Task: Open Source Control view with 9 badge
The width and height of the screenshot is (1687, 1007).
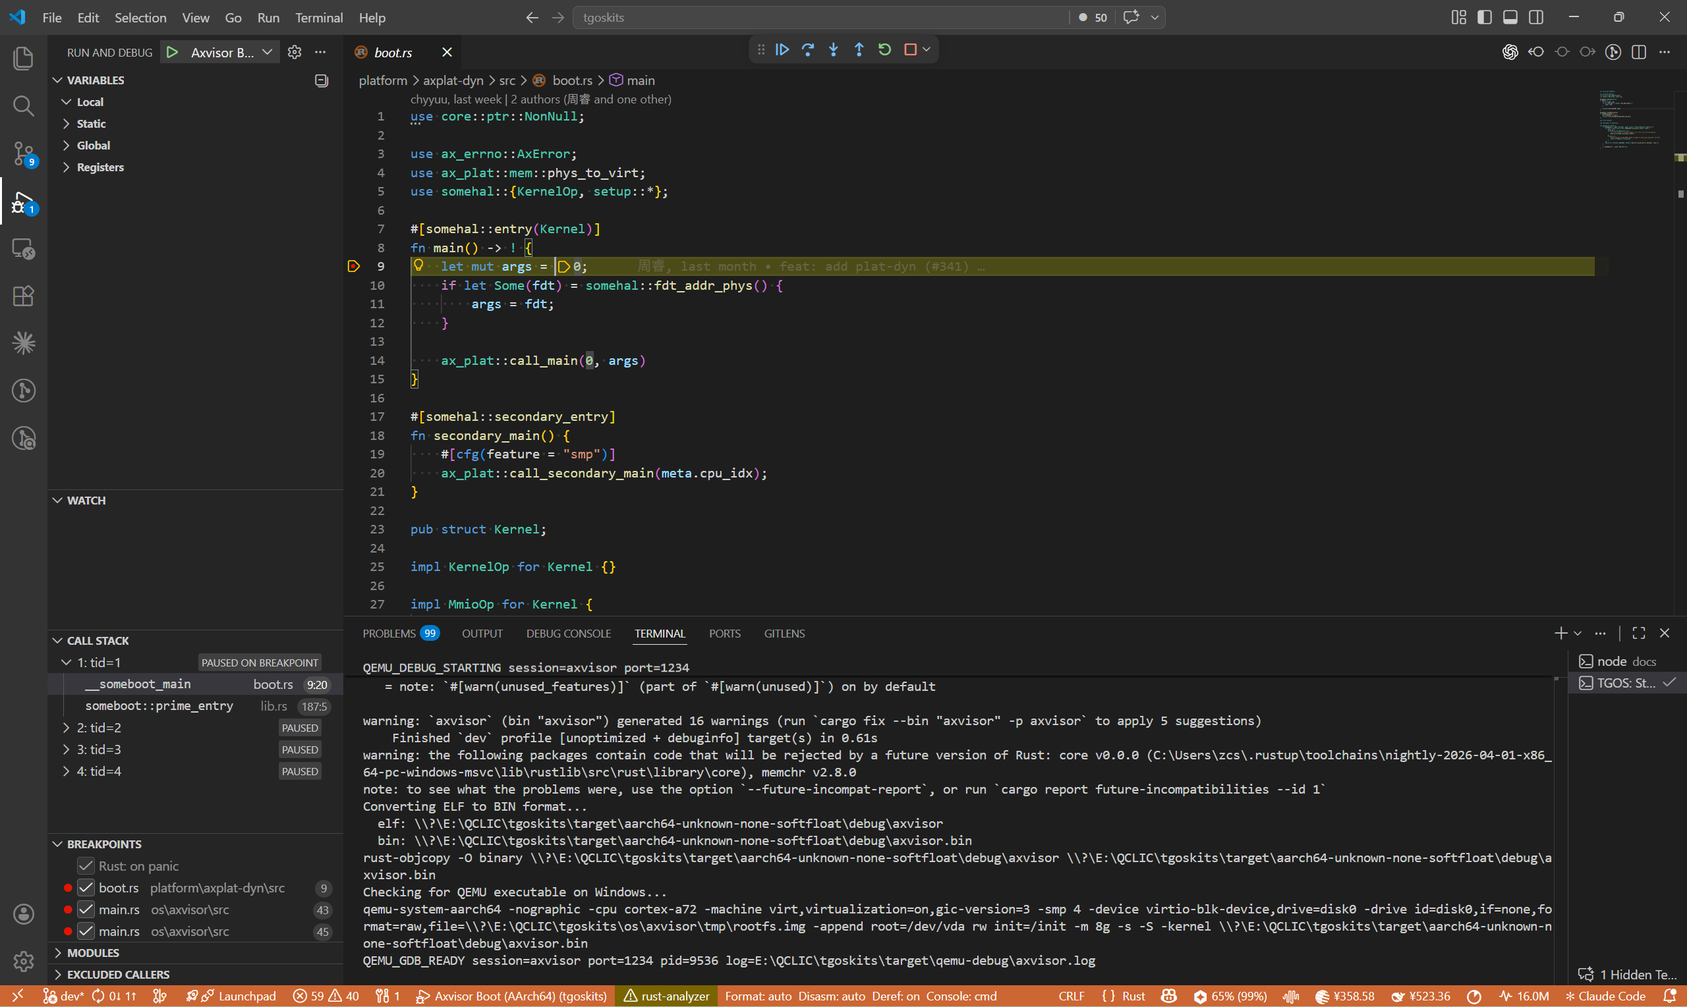Action: coord(23,154)
